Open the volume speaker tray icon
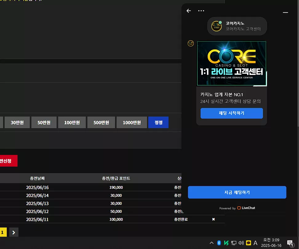Viewport: 299px width, 249px height. [x=241, y=243]
